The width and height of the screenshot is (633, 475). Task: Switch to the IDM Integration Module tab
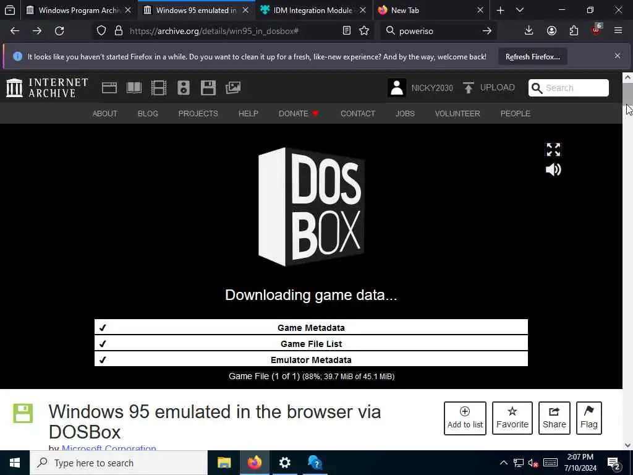click(x=313, y=11)
